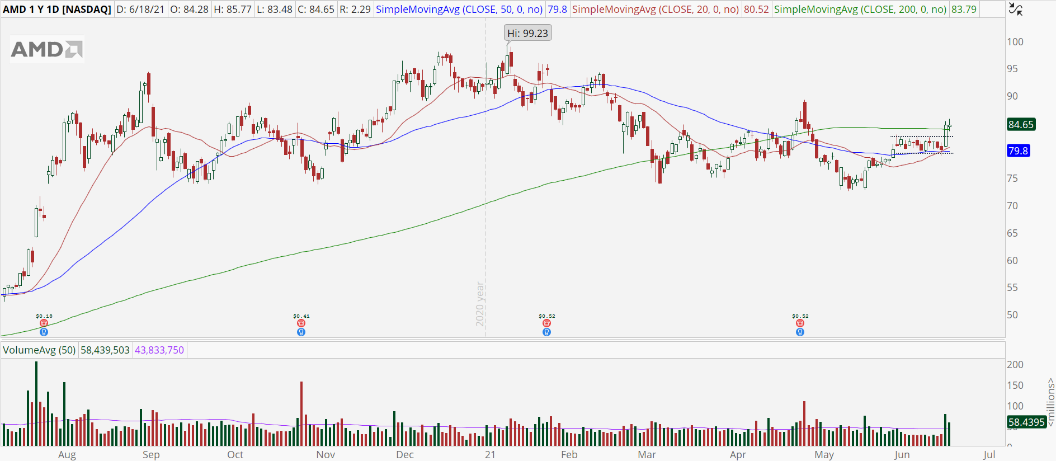
Task: Click the blue lightbulb icon under $0.41
Action: [x=301, y=332]
